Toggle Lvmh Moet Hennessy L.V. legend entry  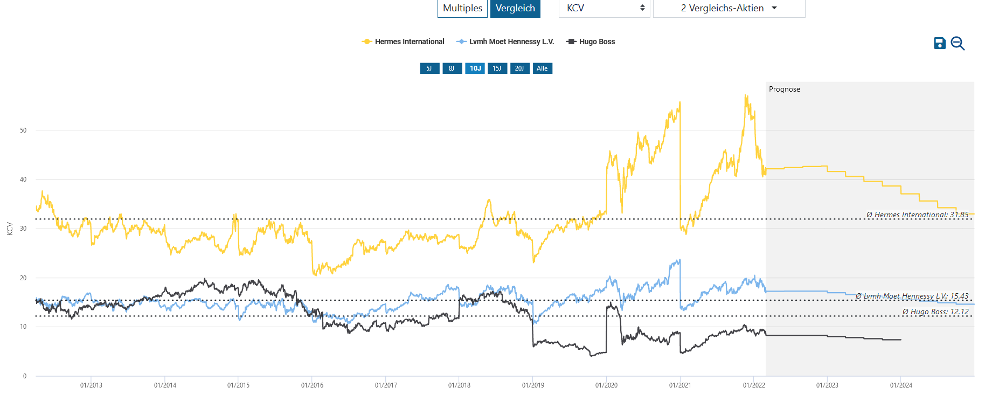(x=505, y=42)
